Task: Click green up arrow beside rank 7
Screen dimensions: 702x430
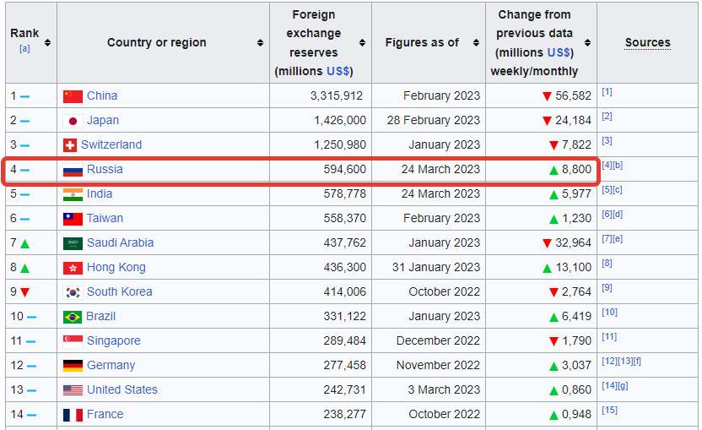Action: (x=25, y=244)
